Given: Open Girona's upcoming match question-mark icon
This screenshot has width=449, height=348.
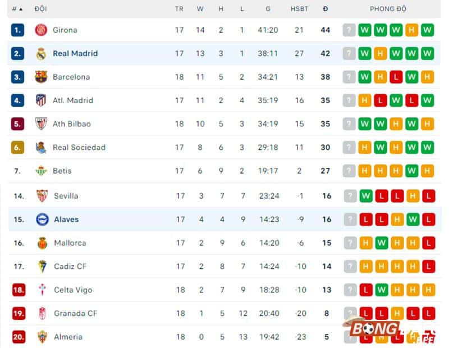Looking at the screenshot, I should pos(349,30).
